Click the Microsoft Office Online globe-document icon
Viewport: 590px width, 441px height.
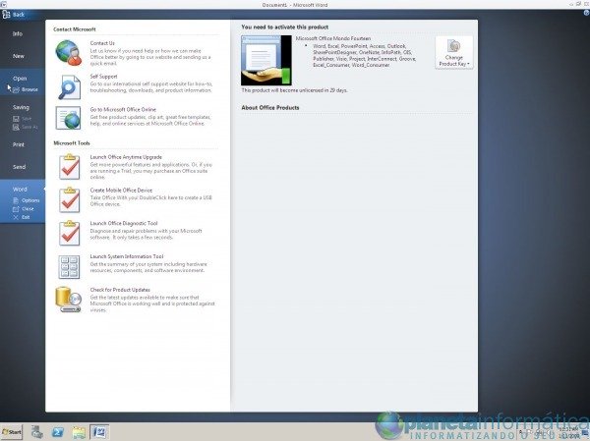68,118
